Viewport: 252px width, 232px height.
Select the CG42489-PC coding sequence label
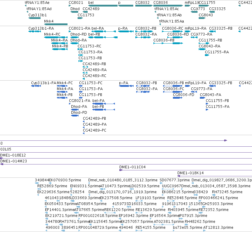[x=95, y=130]
